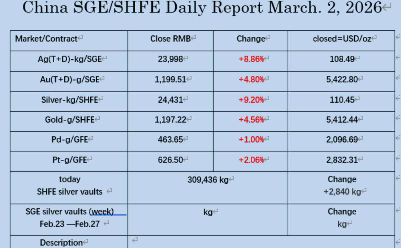
Task: Click the +2,840 kg change value
Action: coord(342,191)
